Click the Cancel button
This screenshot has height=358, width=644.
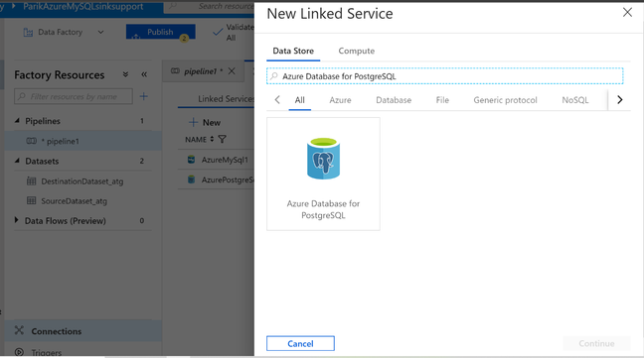[300, 344]
